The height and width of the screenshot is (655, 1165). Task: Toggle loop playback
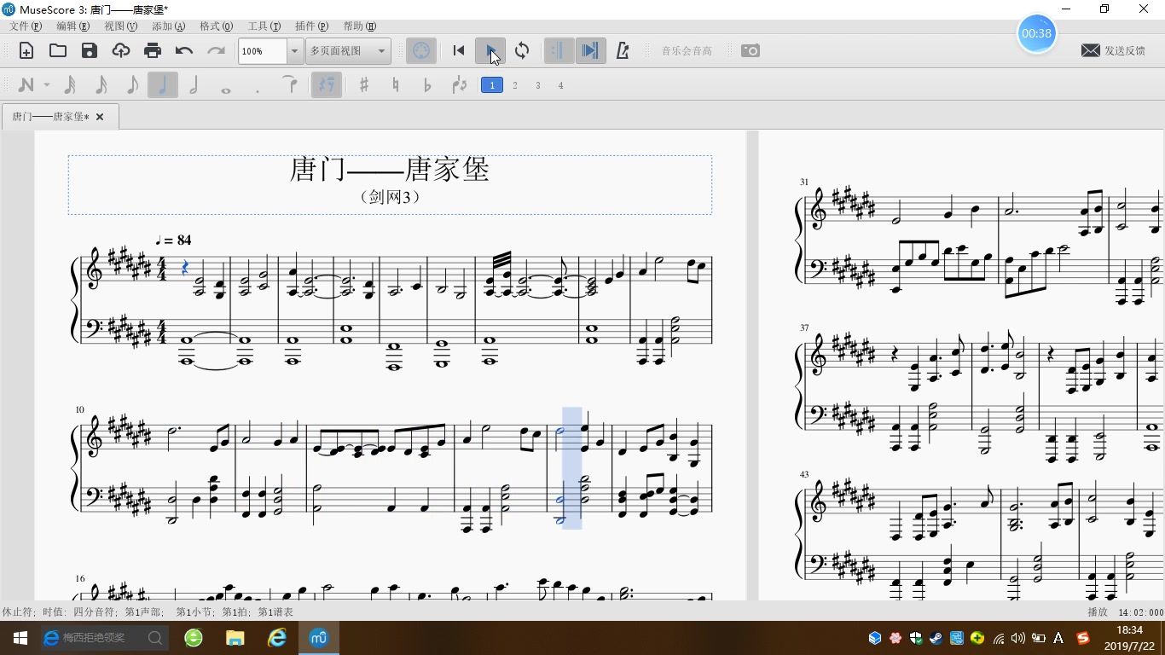pyautogui.click(x=522, y=51)
